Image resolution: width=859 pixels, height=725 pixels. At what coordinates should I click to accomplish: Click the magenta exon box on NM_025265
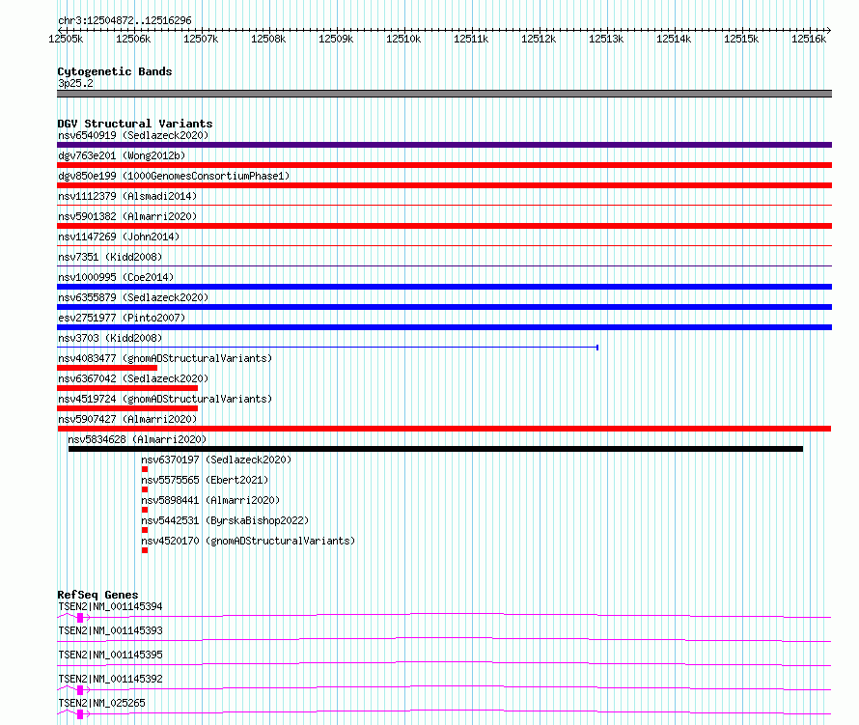[x=80, y=714]
